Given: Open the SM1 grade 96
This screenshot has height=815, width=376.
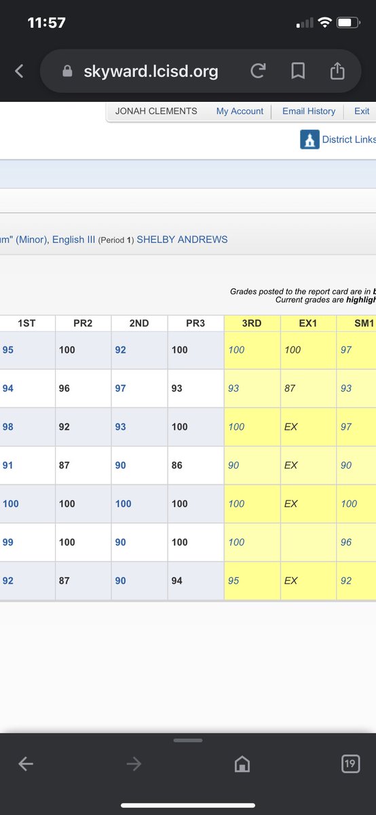Looking at the screenshot, I should click(346, 542).
